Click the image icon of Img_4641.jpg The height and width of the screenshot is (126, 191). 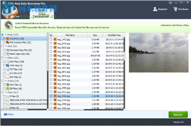pyautogui.click(x=55, y=72)
